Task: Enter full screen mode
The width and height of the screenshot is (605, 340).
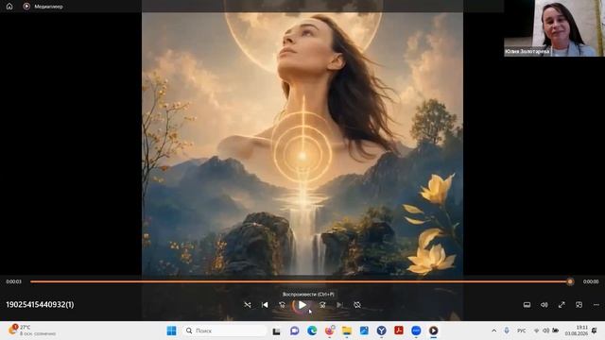Action: 562,305
